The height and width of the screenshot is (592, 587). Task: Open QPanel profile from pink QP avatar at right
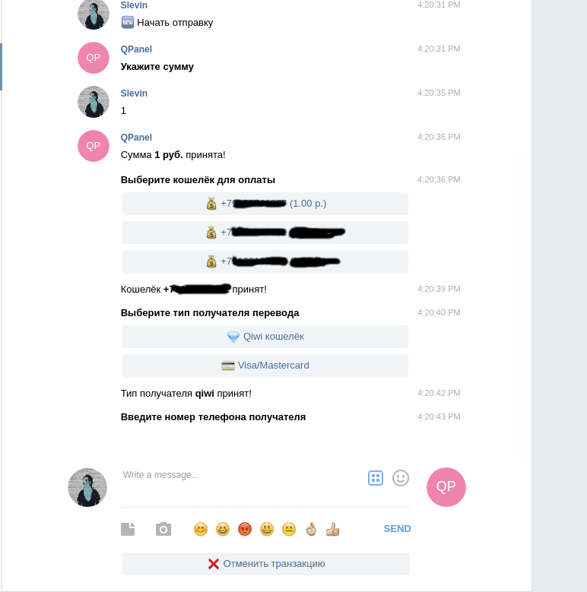(x=446, y=487)
